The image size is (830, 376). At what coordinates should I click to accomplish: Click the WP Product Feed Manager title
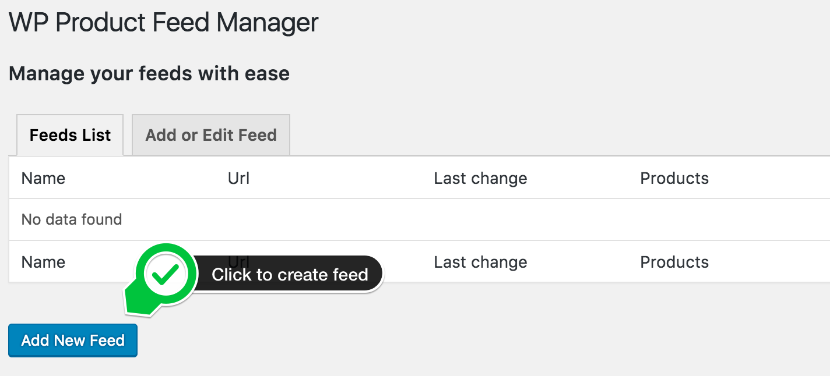[x=164, y=23]
